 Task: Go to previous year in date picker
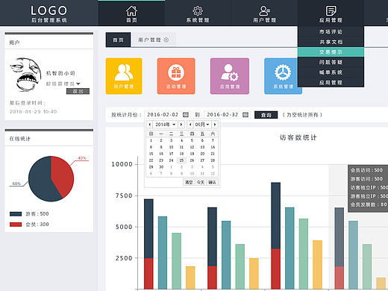pos(150,125)
